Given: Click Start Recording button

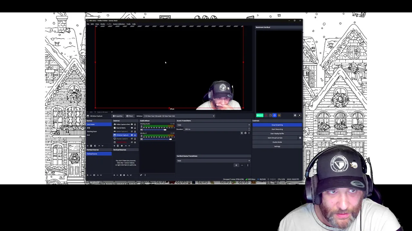Looking at the screenshot, I should [277, 129].
